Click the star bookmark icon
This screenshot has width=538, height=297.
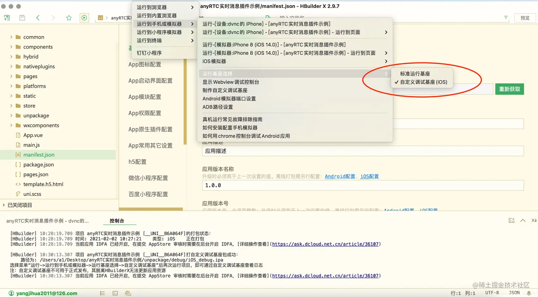[x=69, y=18]
